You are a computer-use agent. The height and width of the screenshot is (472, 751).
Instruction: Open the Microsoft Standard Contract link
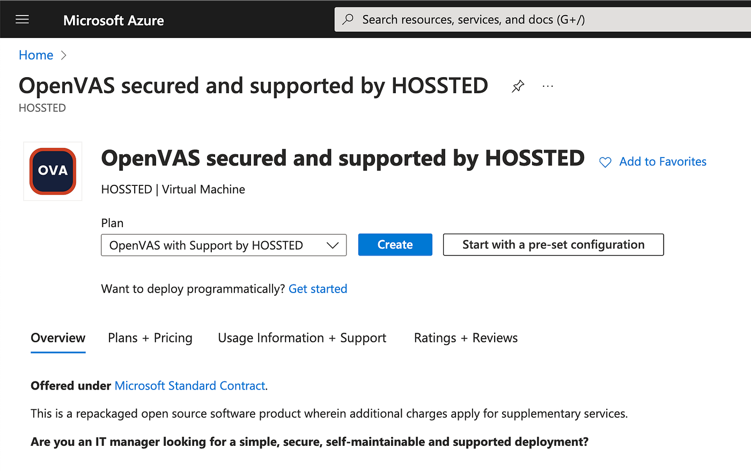click(189, 385)
